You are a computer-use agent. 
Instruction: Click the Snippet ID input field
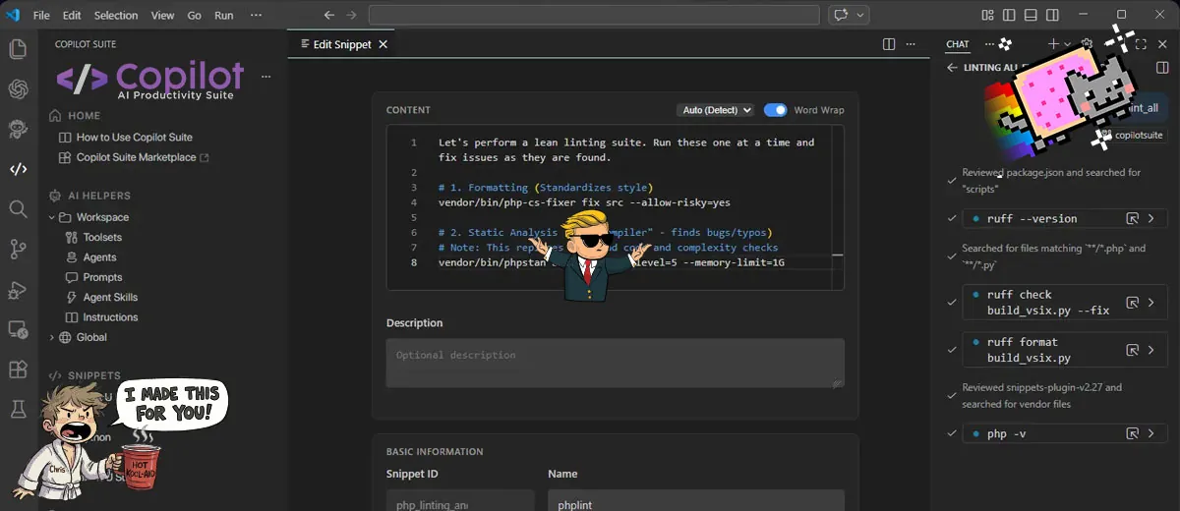[x=460, y=500]
